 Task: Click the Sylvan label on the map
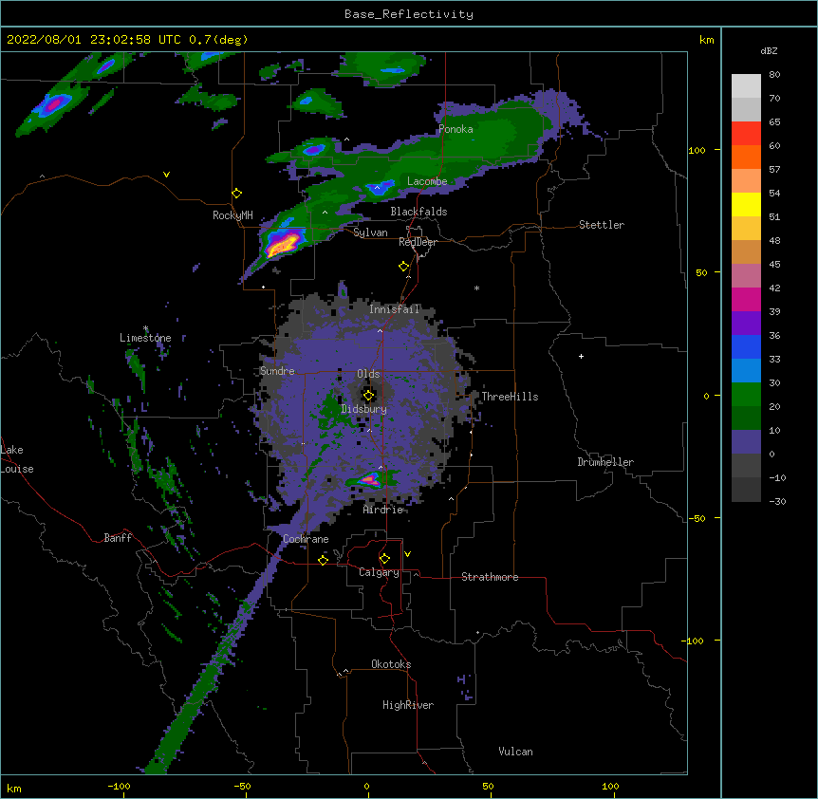(370, 232)
